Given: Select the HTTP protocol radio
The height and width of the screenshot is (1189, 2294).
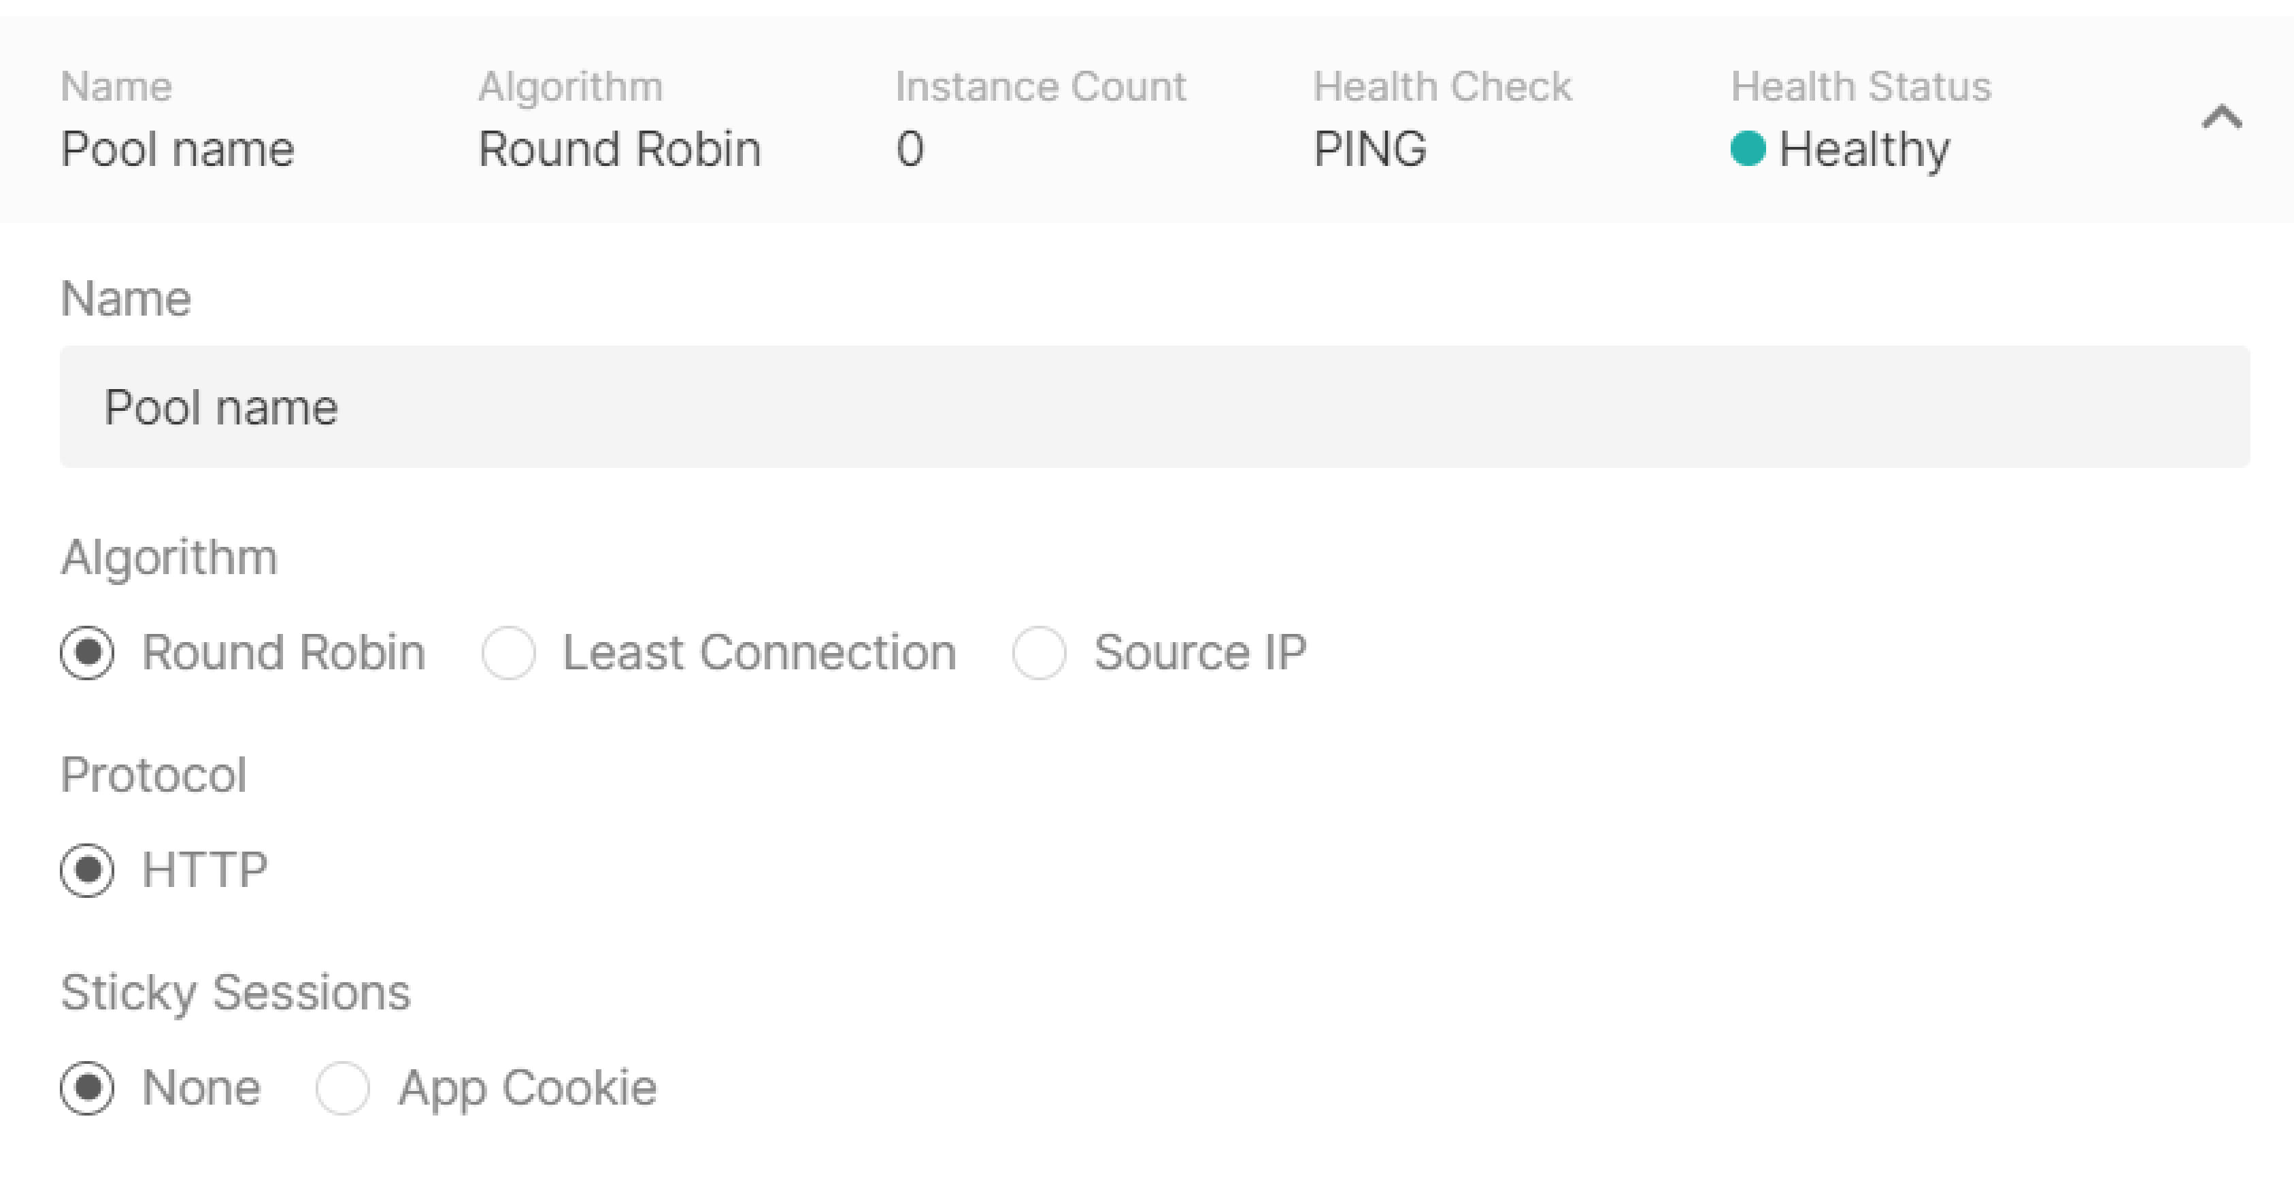Looking at the screenshot, I should (87, 870).
